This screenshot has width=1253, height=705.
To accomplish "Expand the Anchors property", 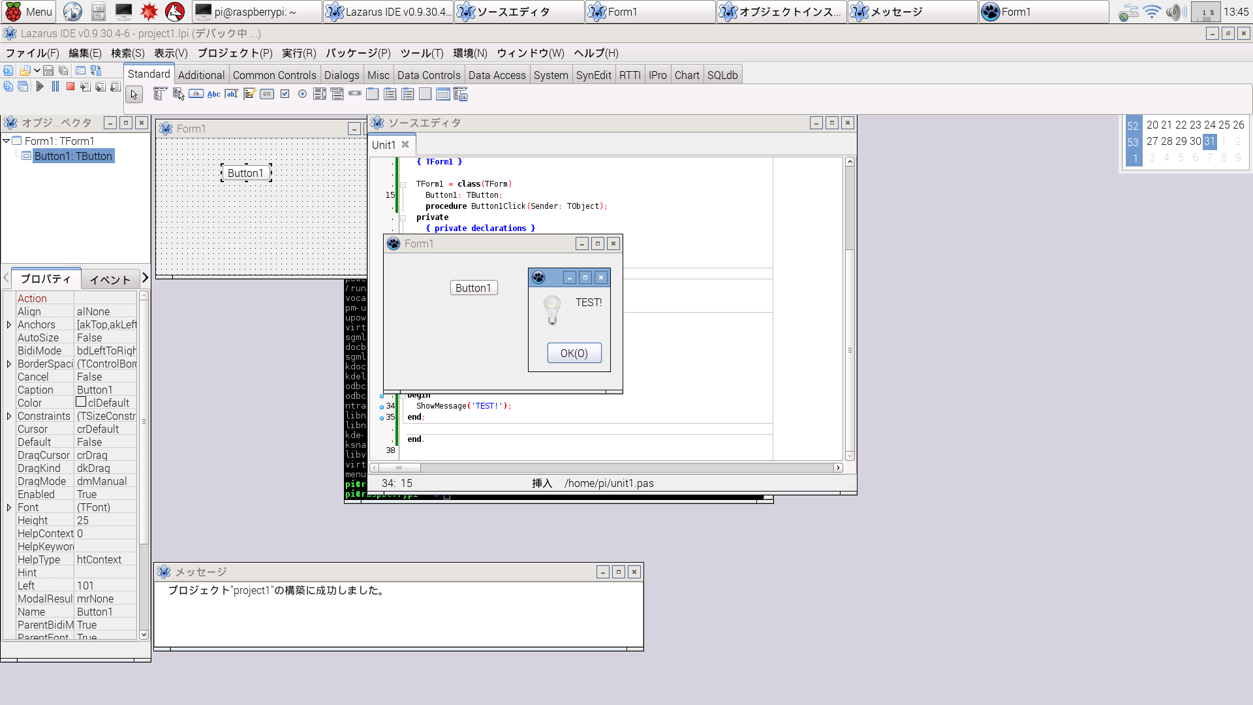I will point(9,324).
